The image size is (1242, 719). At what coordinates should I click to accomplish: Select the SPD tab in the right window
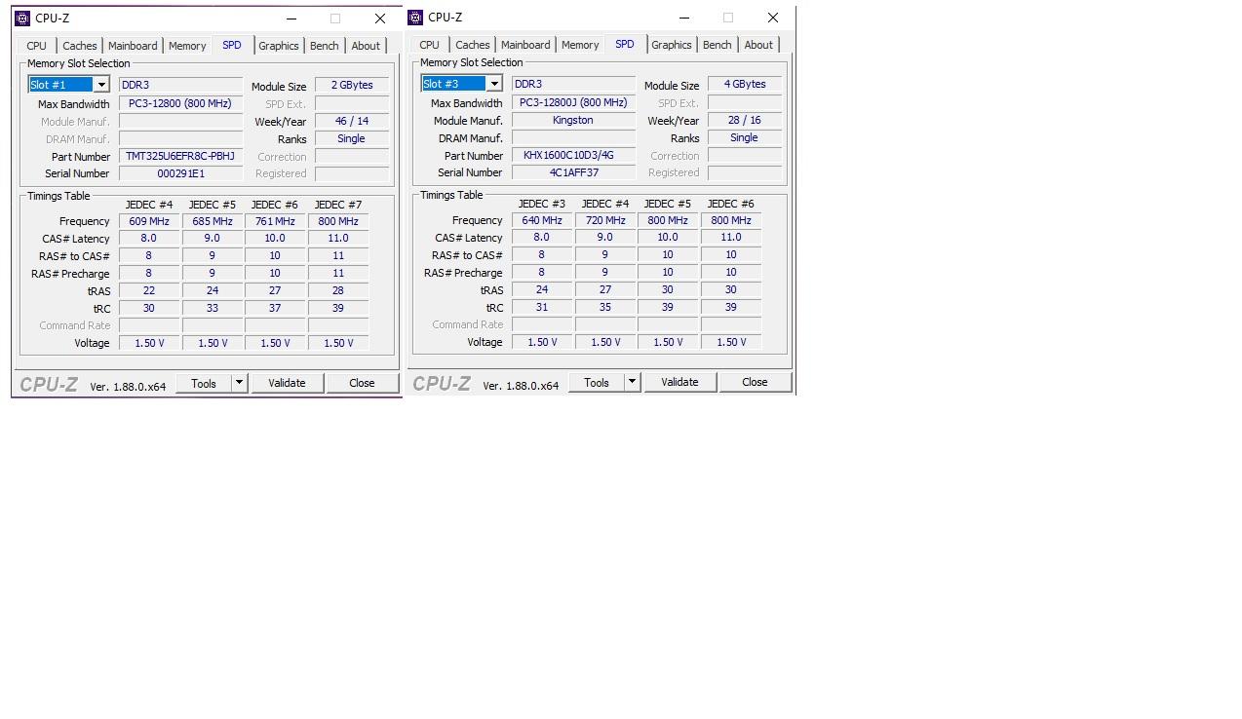(x=625, y=44)
